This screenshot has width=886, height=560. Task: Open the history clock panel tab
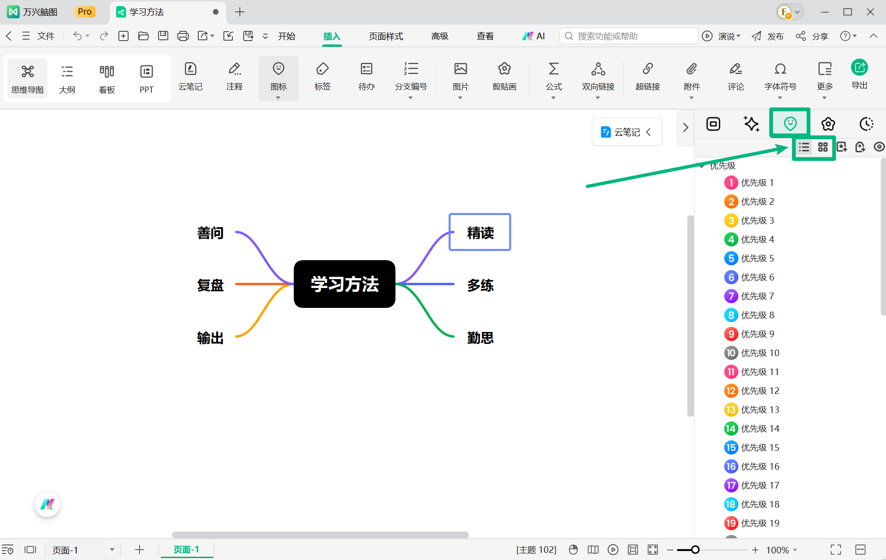pyautogui.click(x=866, y=124)
